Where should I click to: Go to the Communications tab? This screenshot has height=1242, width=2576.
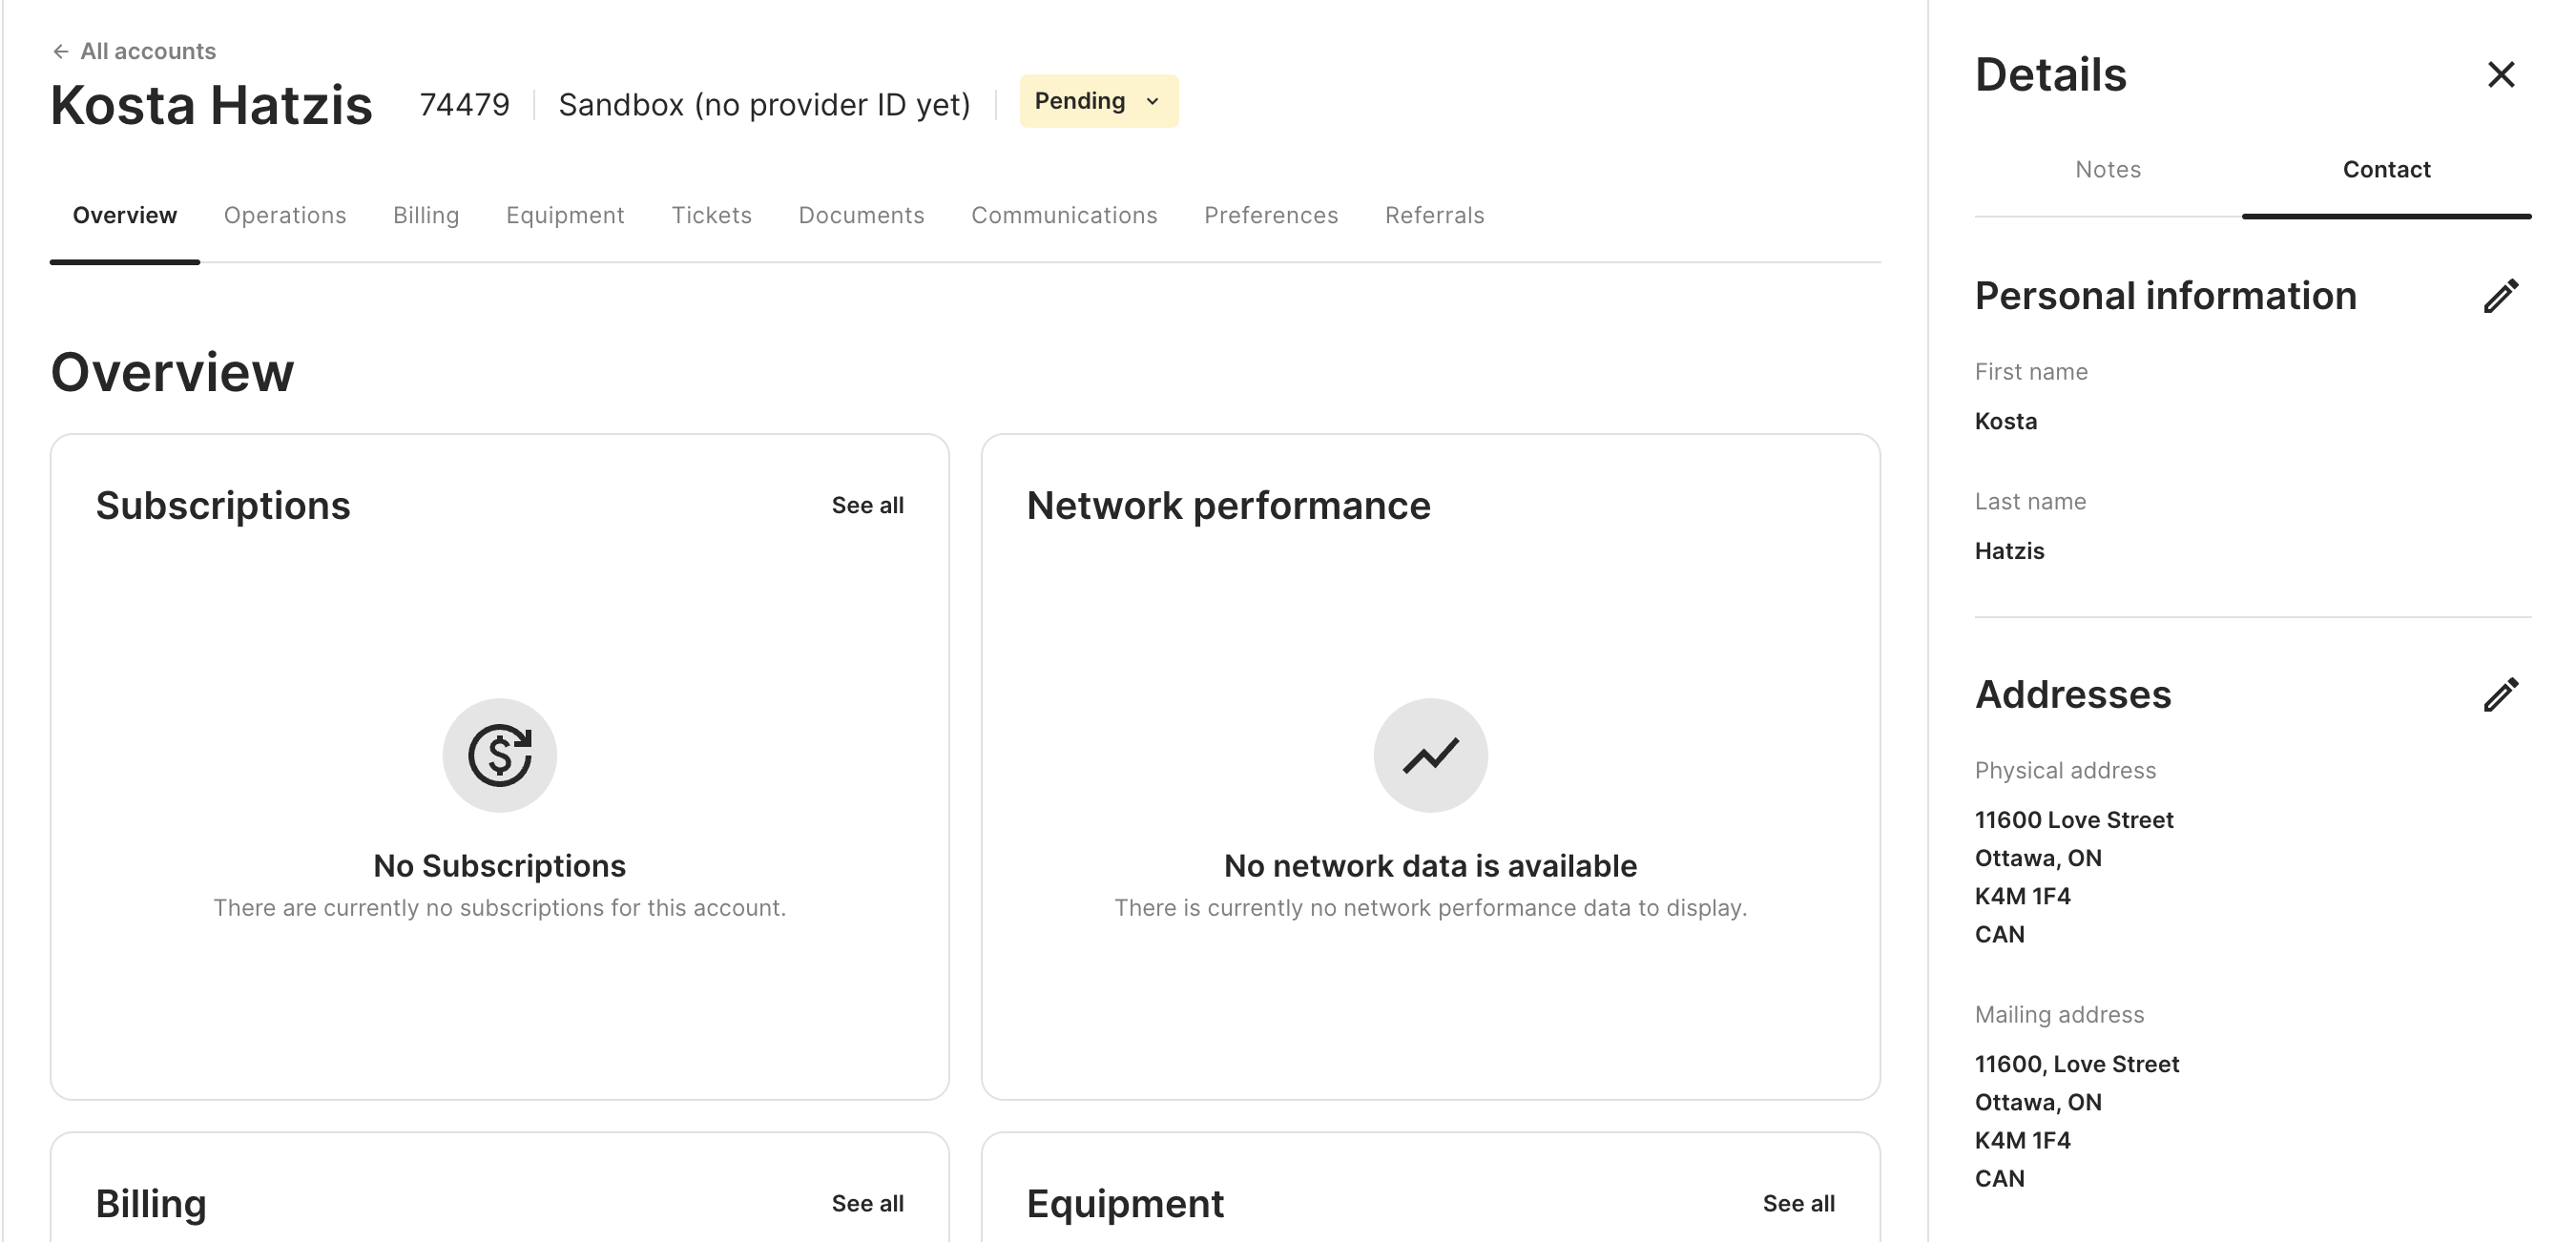(x=1064, y=215)
